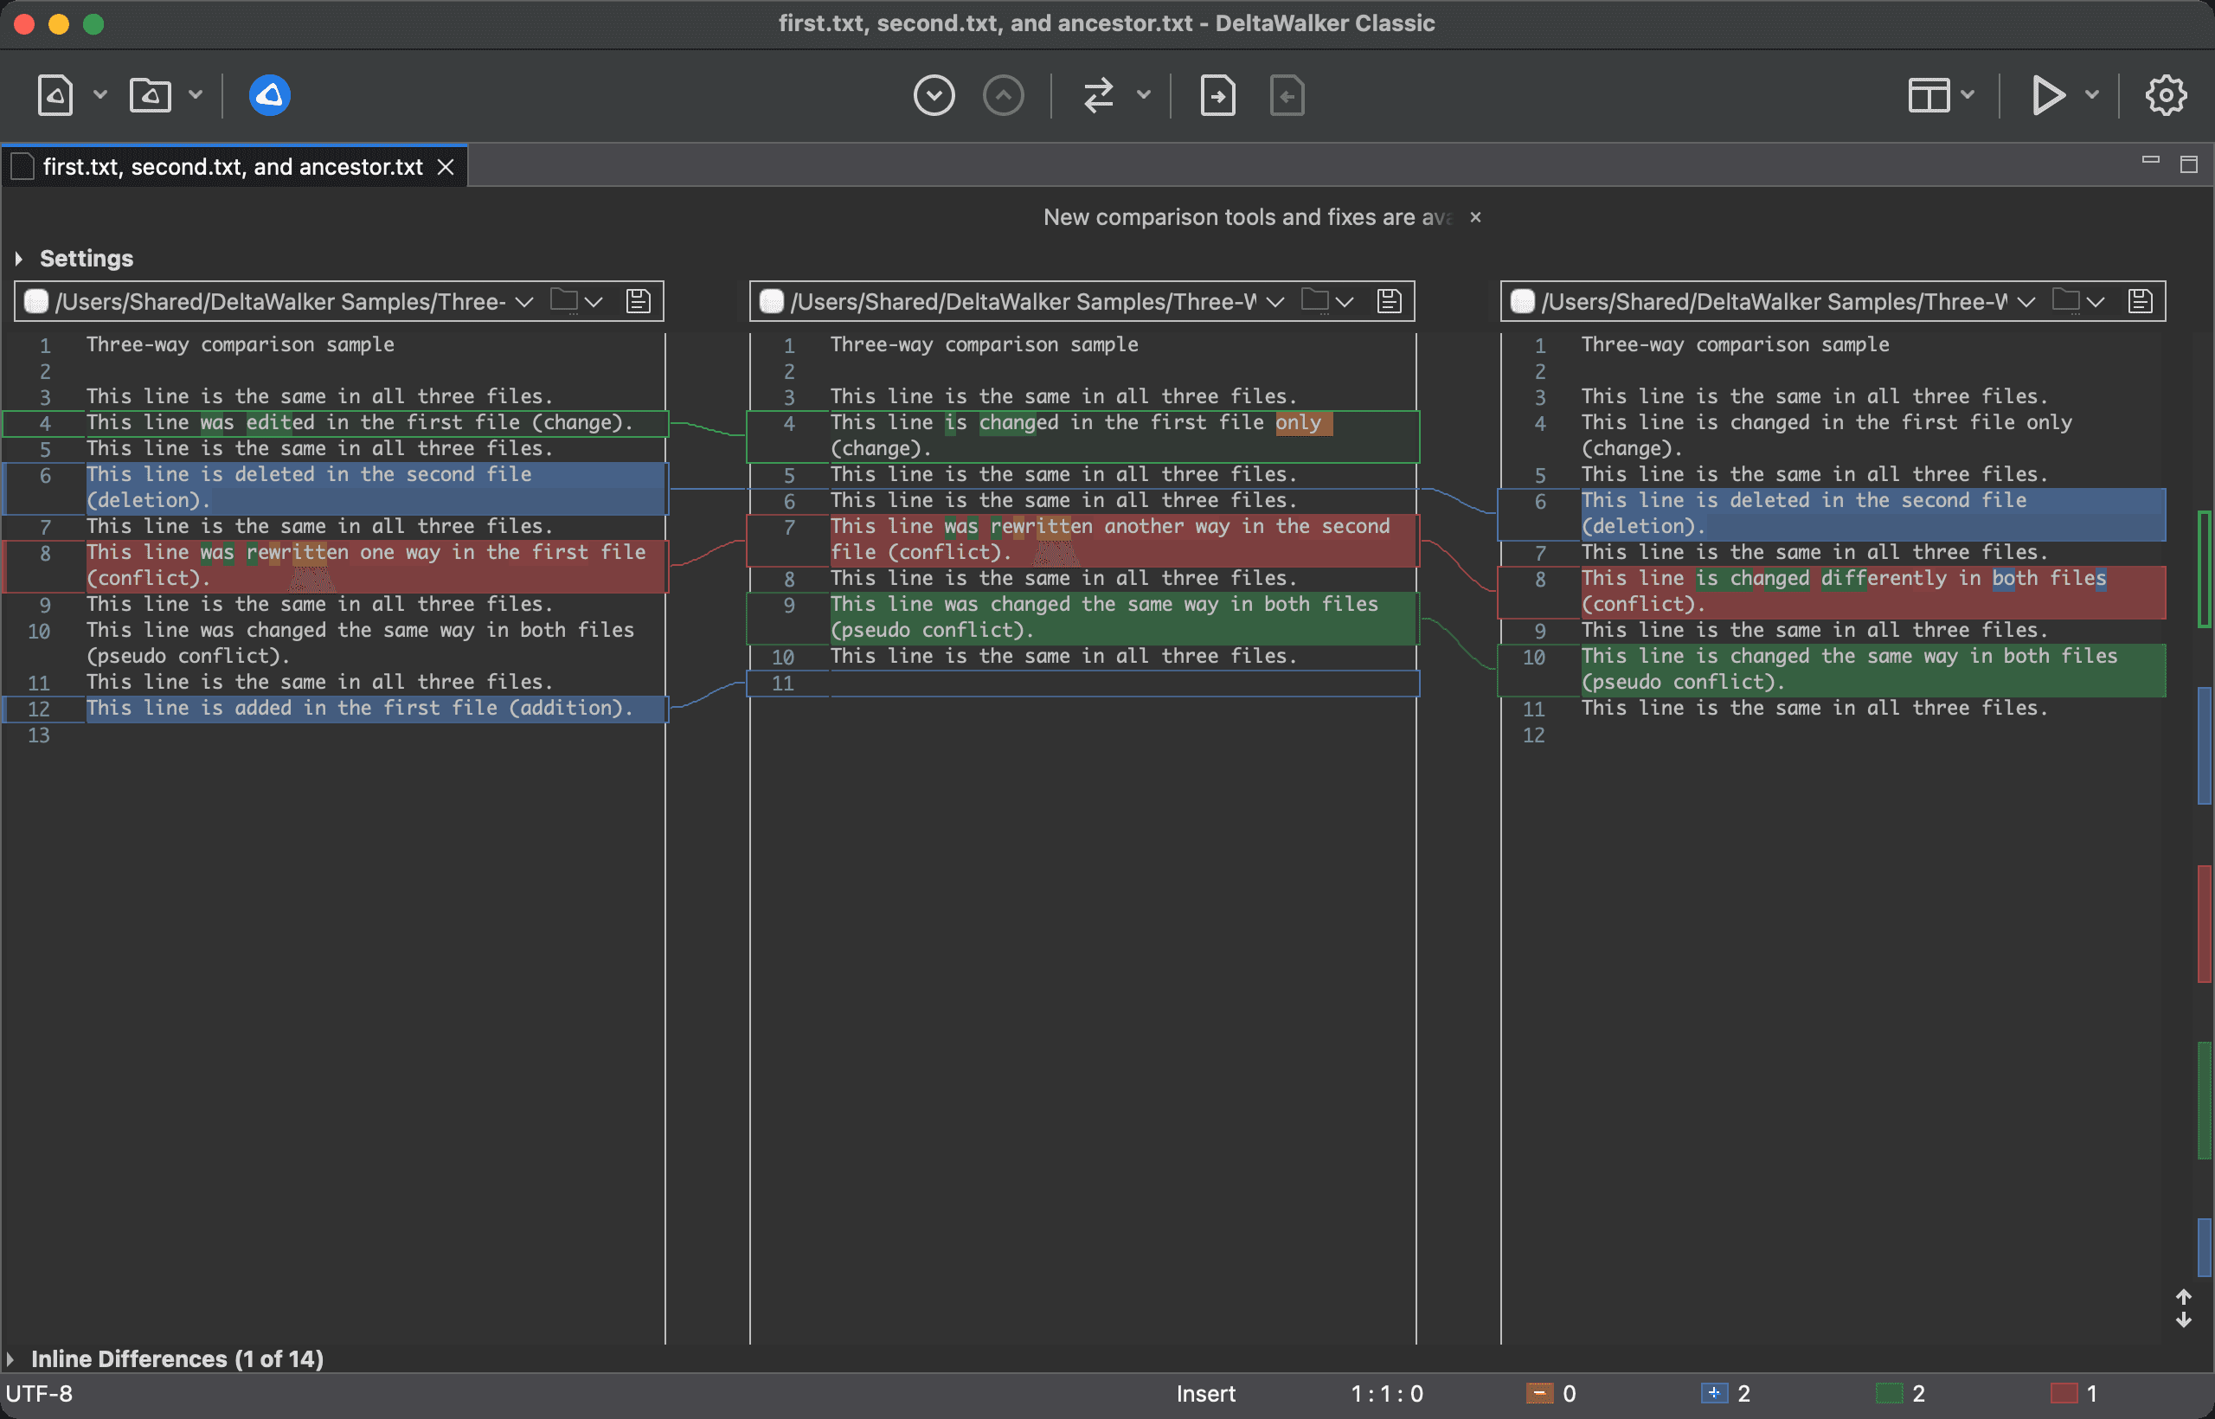
Task: Save the right pane file
Action: pyautogui.click(x=2140, y=301)
